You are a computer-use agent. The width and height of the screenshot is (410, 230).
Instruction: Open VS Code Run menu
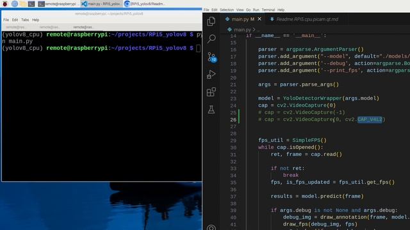point(256,10)
